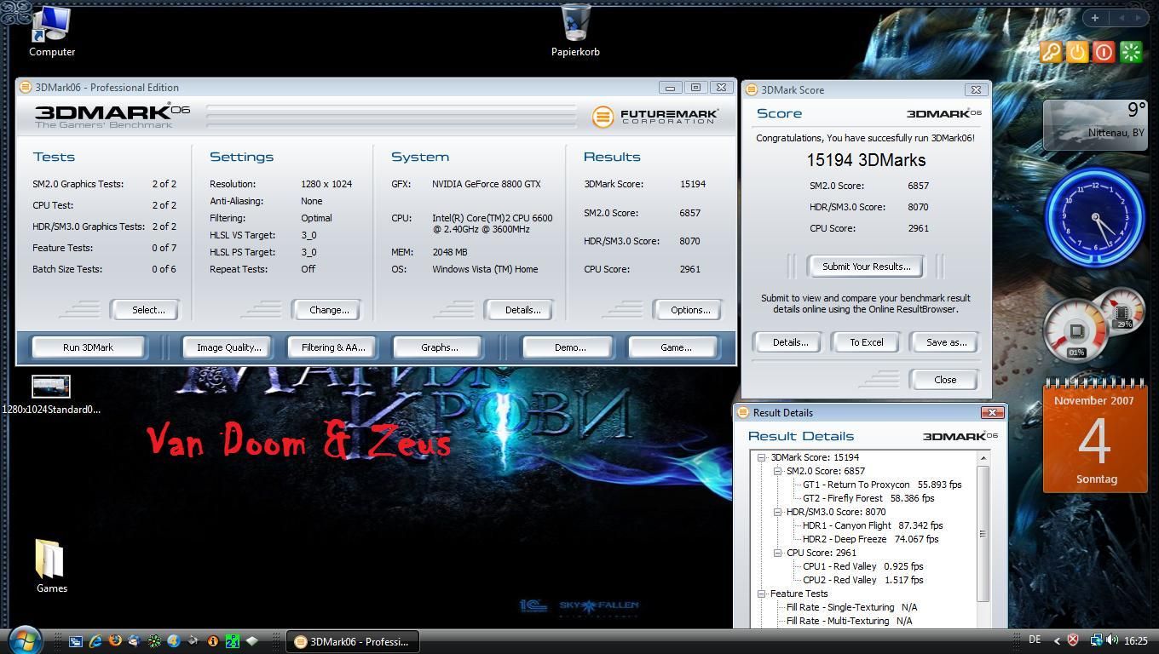Image resolution: width=1159 pixels, height=654 pixels.
Task: Open Filtering & AA... settings
Action: pos(333,347)
